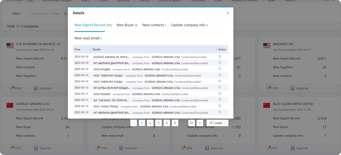Click Importer icon on H & M card
This screenshot has width=341, height=155.
tap(36, 88)
